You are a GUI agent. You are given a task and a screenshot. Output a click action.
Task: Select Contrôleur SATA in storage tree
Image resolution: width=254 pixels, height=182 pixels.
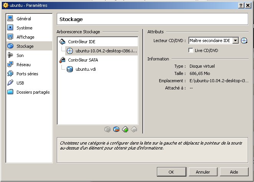point(82,60)
